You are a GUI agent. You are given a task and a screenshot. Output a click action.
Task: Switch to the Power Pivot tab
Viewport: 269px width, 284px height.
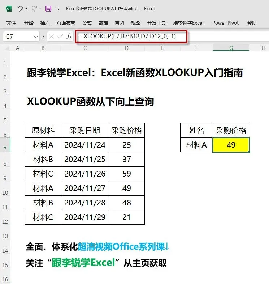tap(225, 23)
